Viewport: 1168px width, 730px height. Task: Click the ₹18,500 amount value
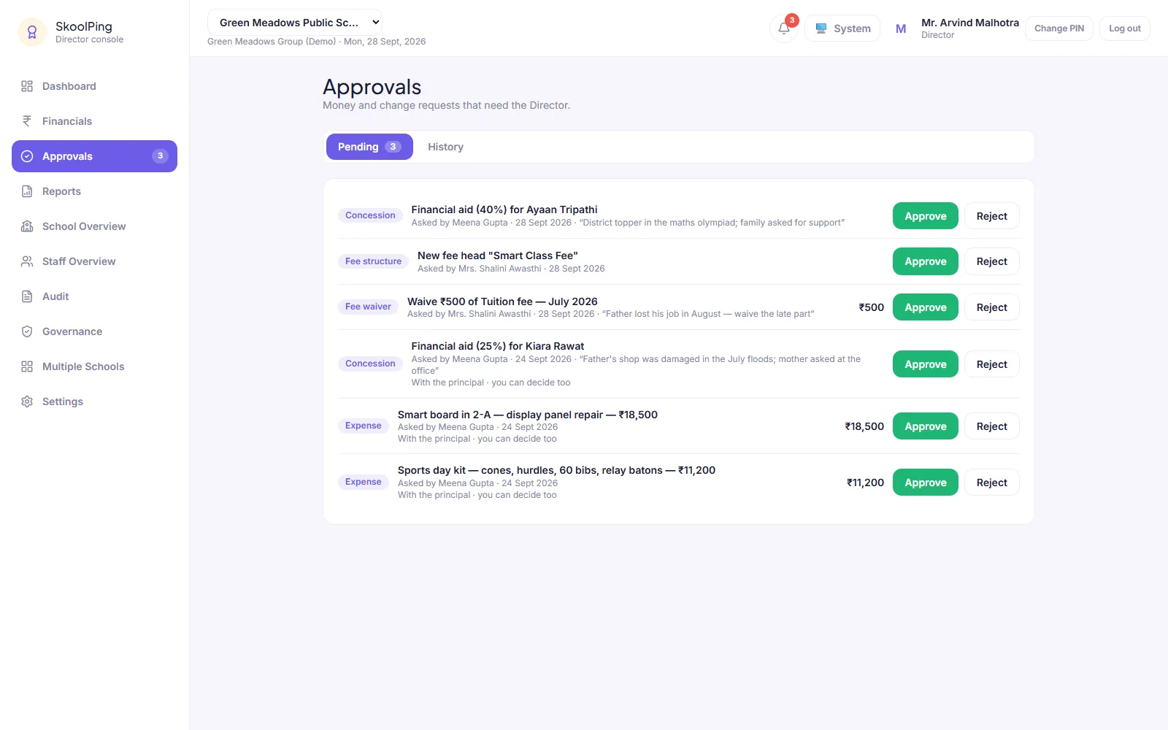864,426
